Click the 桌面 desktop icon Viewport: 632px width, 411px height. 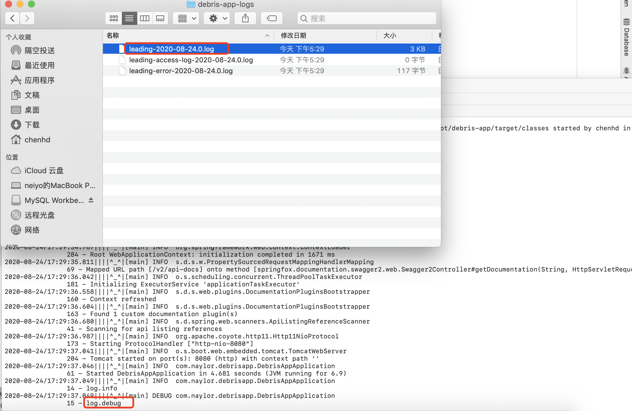pos(16,110)
